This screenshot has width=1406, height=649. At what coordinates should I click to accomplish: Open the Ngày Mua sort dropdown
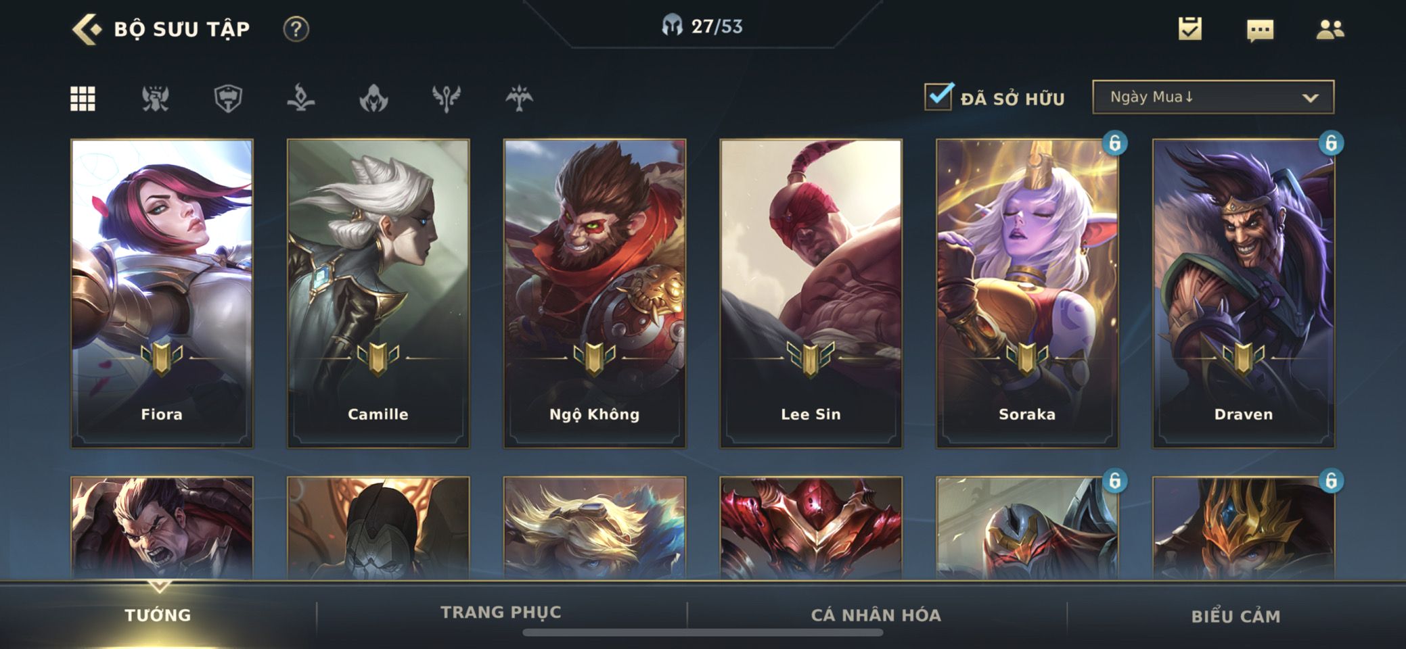click(x=1213, y=97)
